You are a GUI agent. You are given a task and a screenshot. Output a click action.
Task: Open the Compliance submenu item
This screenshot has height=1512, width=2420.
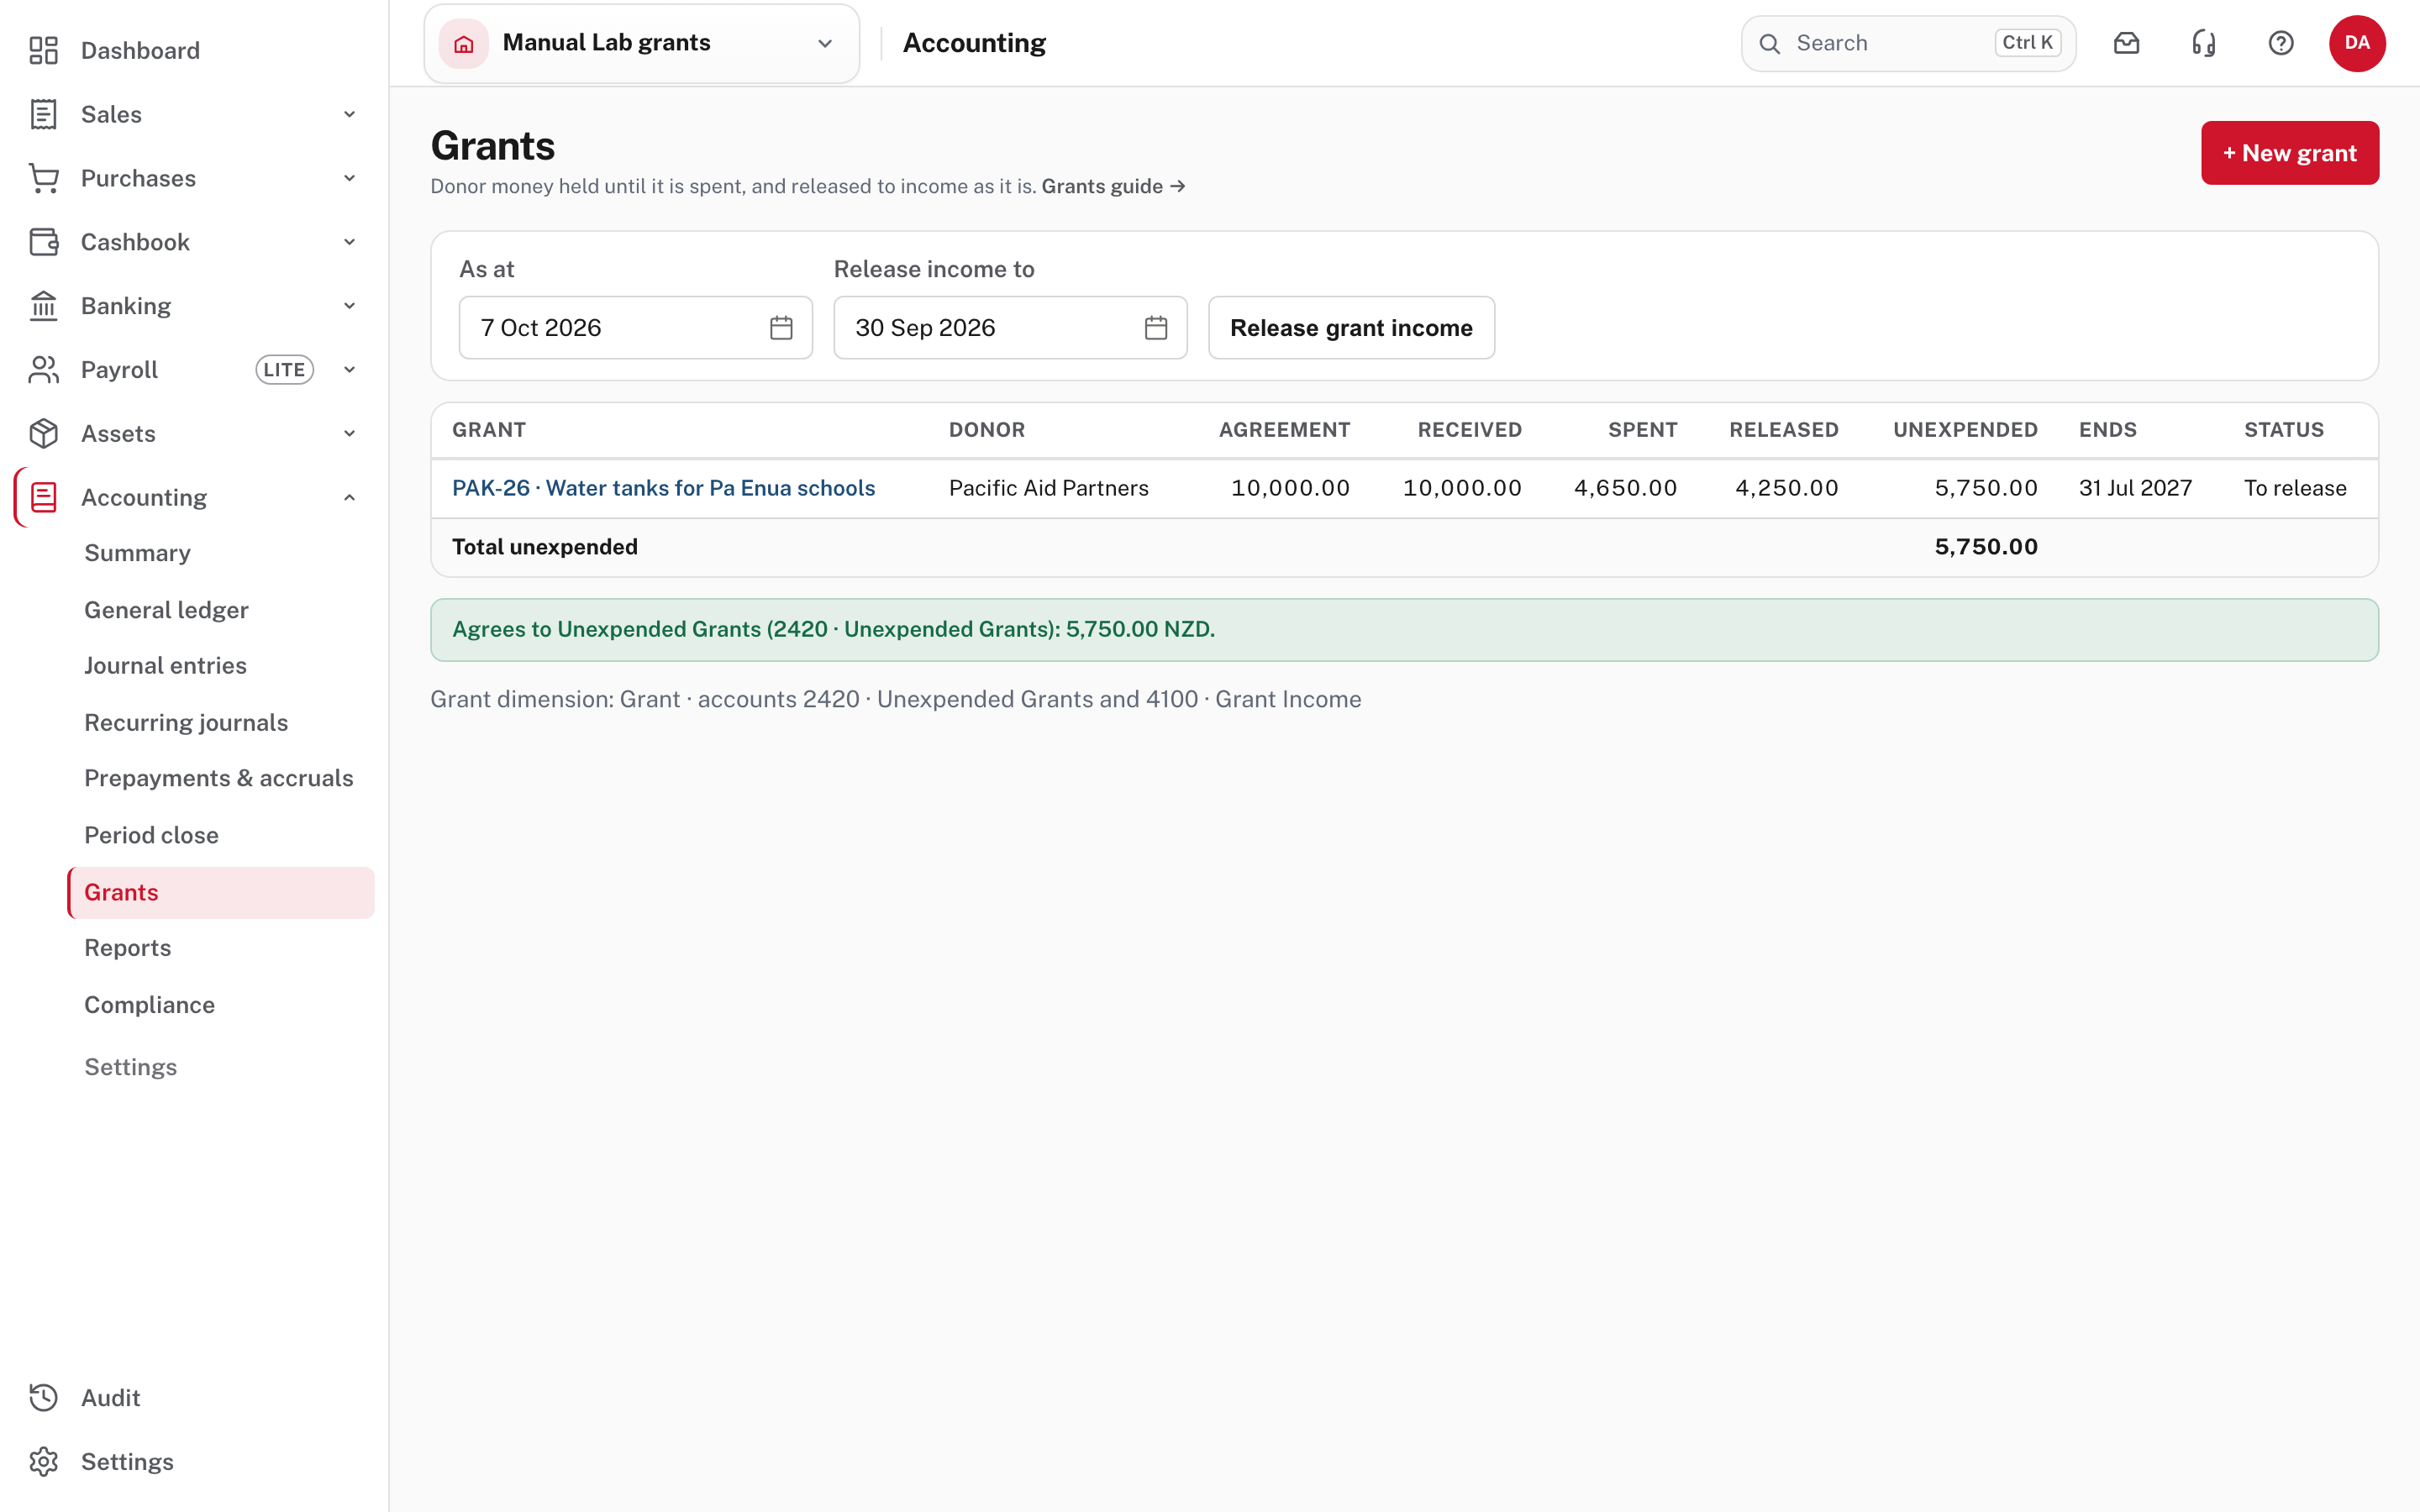point(149,1005)
